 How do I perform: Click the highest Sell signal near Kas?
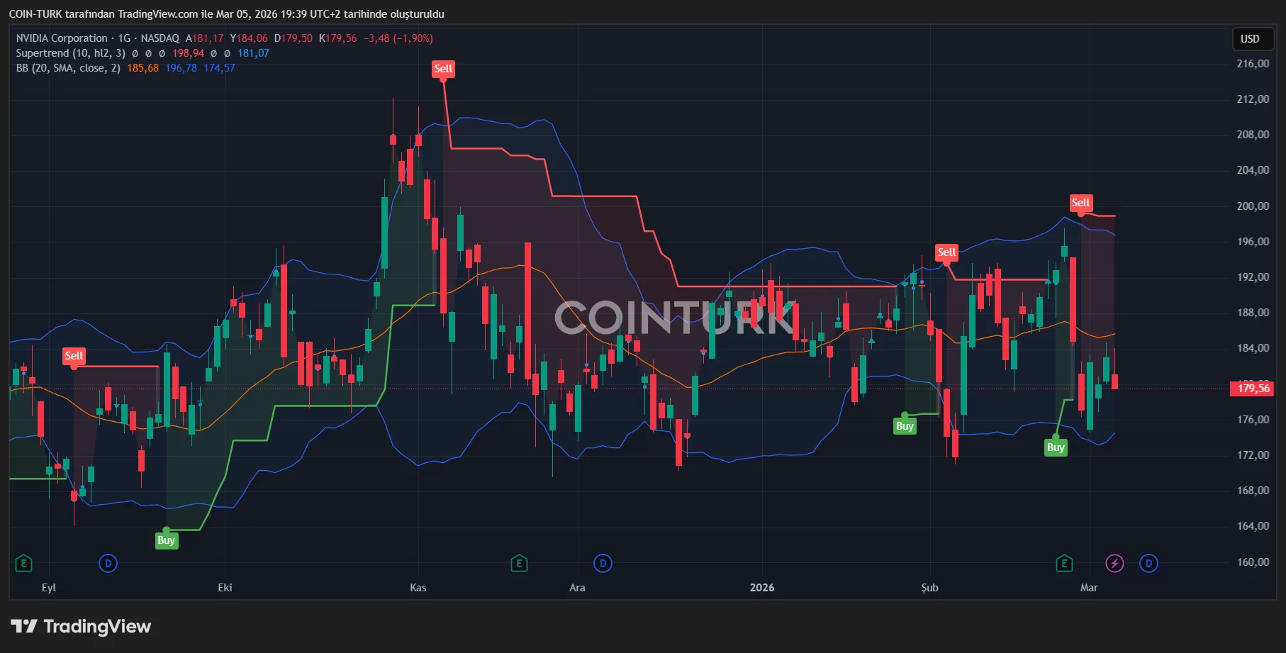click(443, 69)
